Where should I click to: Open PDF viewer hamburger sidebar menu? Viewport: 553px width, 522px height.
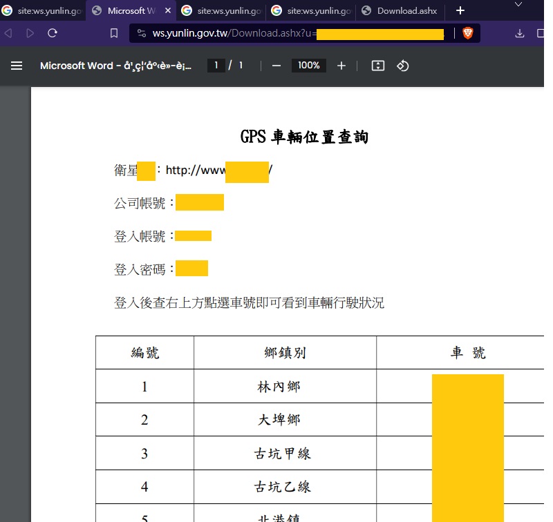point(17,66)
